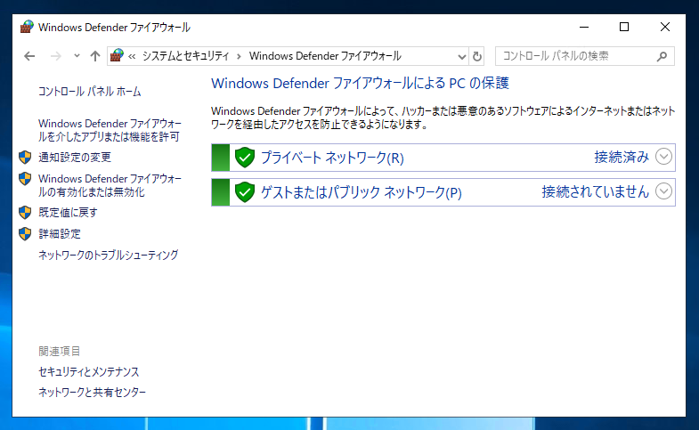This screenshot has height=430, width=699.
Task: Close the firewall window
Action: coord(664,28)
